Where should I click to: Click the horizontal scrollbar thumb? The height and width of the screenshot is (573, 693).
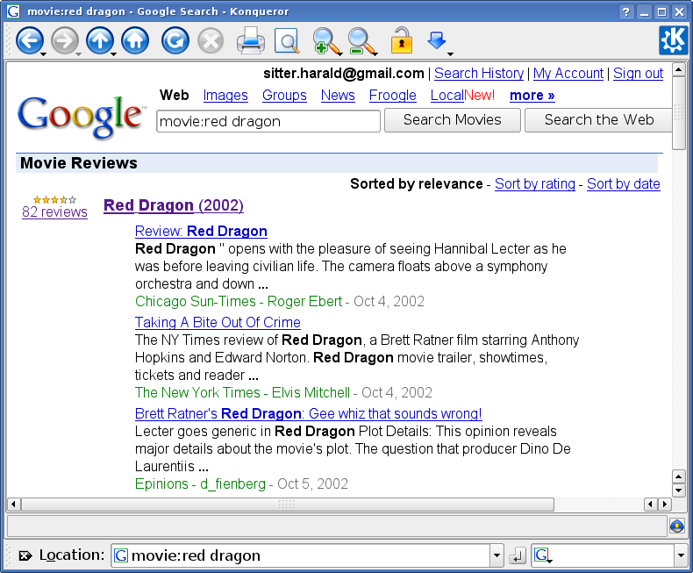coord(288,504)
